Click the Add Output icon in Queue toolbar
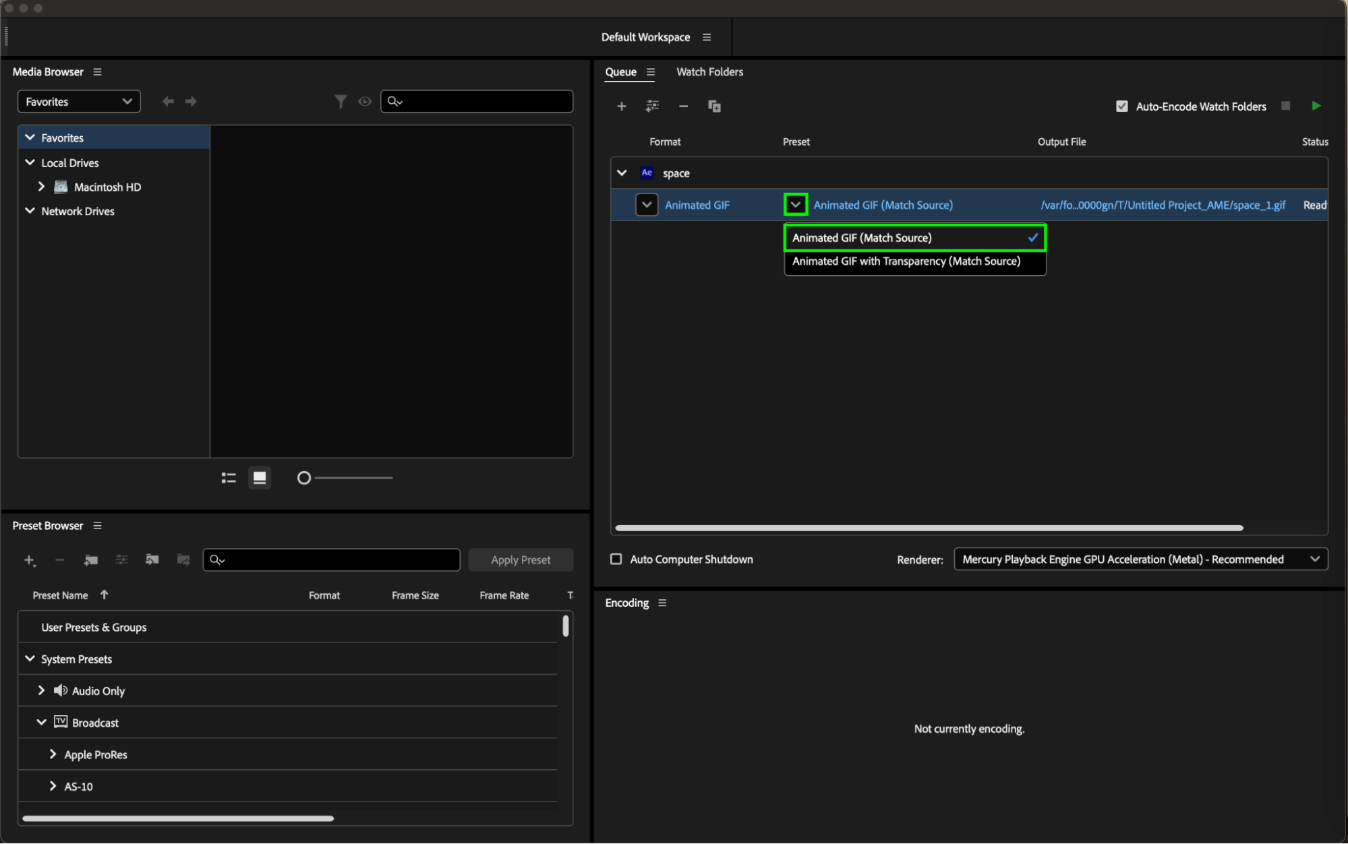 click(x=651, y=107)
